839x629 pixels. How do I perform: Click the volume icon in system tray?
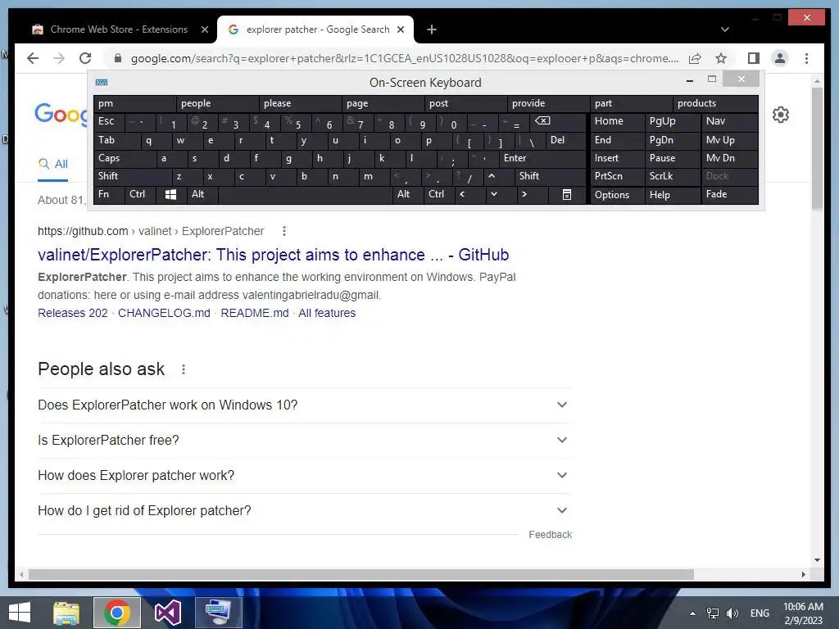[732, 613]
